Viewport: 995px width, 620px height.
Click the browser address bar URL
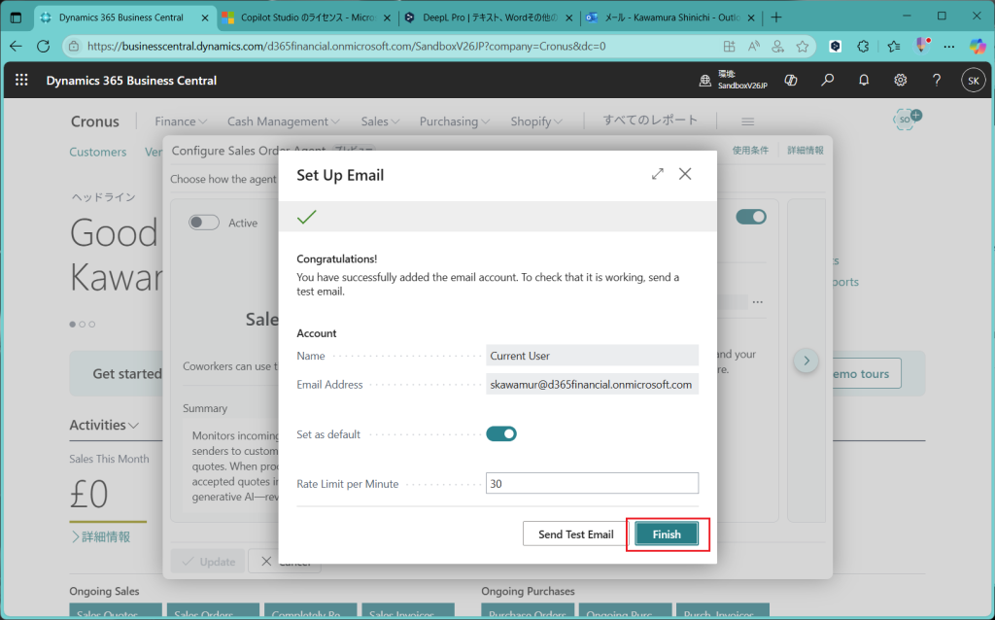click(x=347, y=46)
